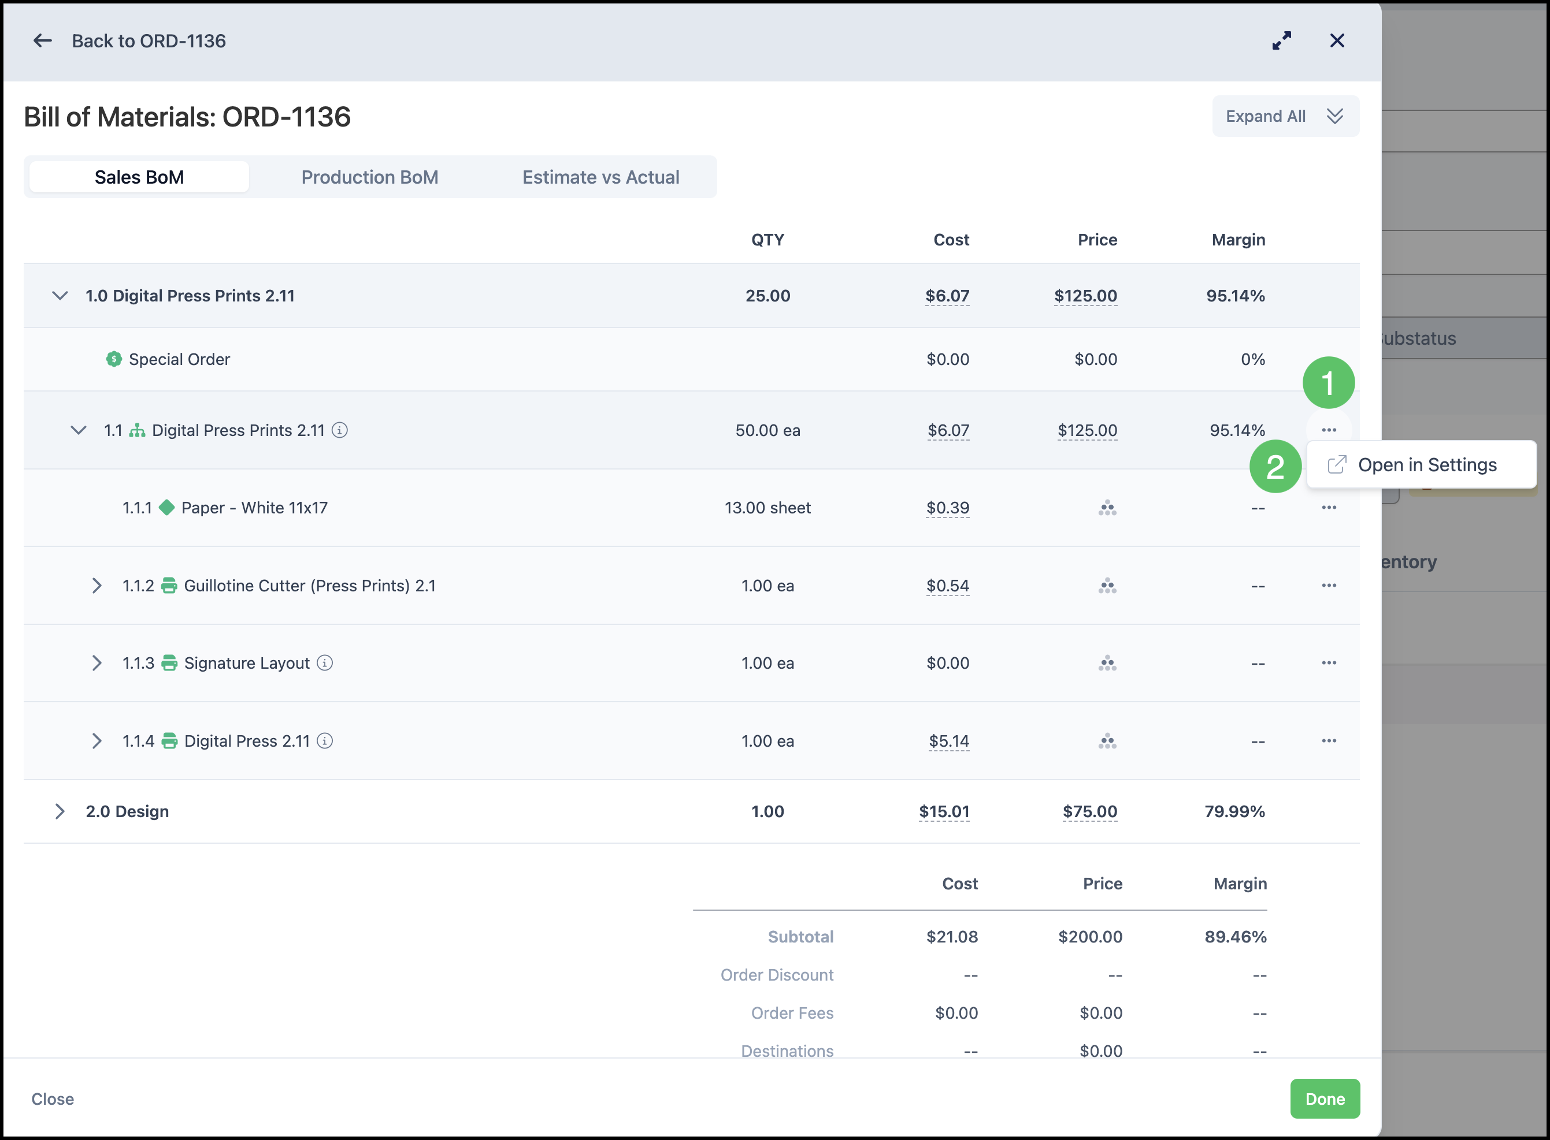Click the back arrow to ORD-1136
The height and width of the screenshot is (1140, 1550).
coord(43,40)
